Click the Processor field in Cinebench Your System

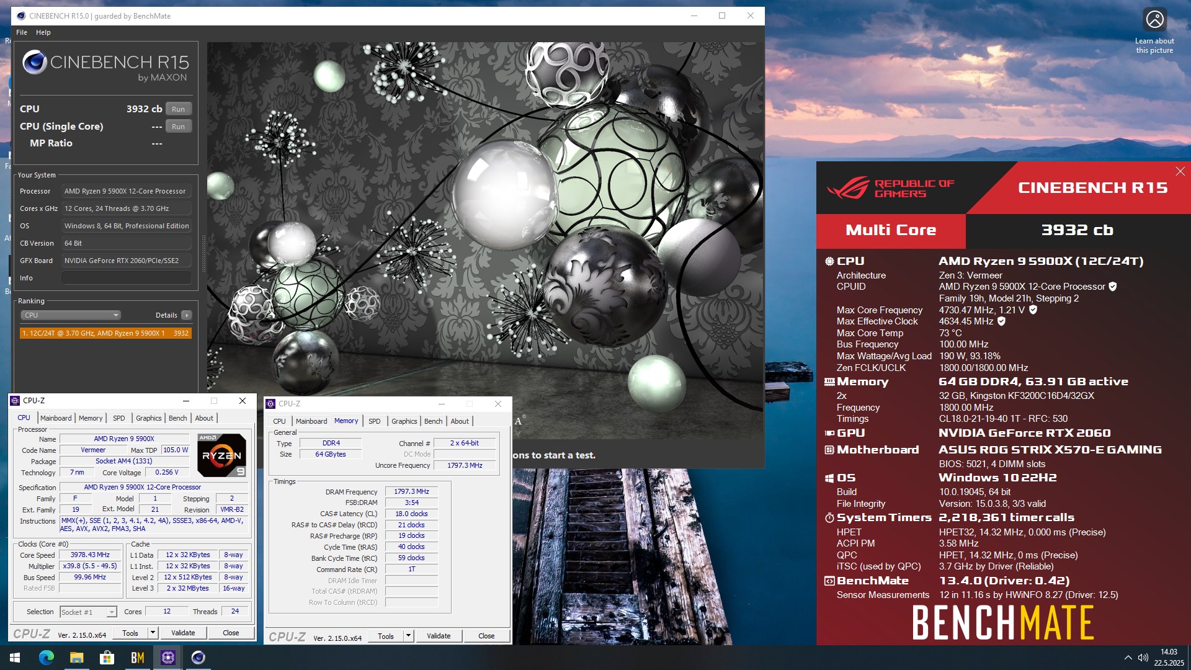click(x=127, y=191)
